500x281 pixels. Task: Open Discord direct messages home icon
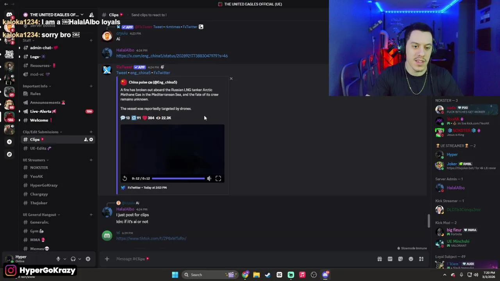[x=9, y=15]
